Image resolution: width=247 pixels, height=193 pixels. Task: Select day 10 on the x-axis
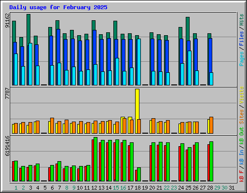pos(80,188)
